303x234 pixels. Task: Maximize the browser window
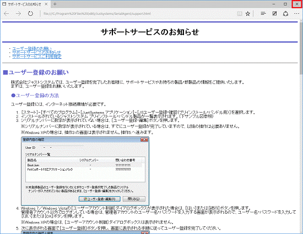[285, 4]
